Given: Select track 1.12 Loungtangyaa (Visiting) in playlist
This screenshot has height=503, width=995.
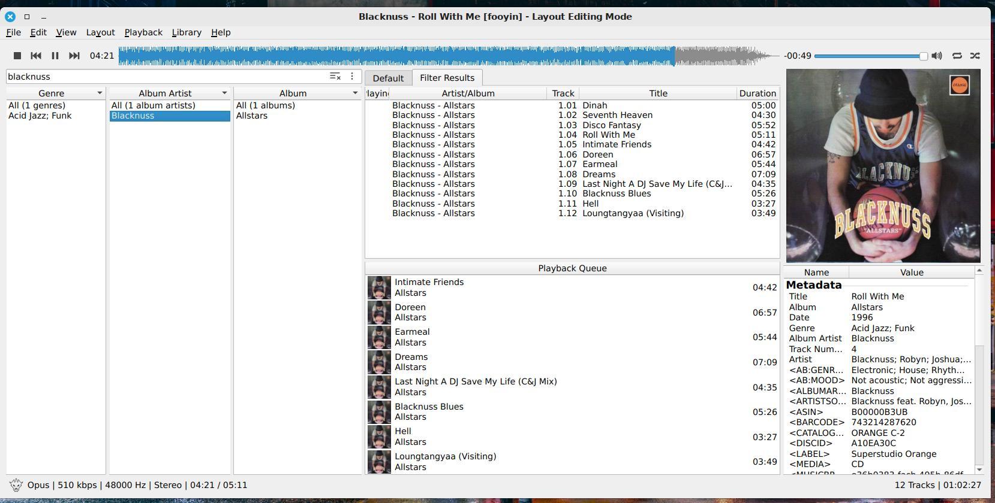Looking at the screenshot, I should click(572, 213).
